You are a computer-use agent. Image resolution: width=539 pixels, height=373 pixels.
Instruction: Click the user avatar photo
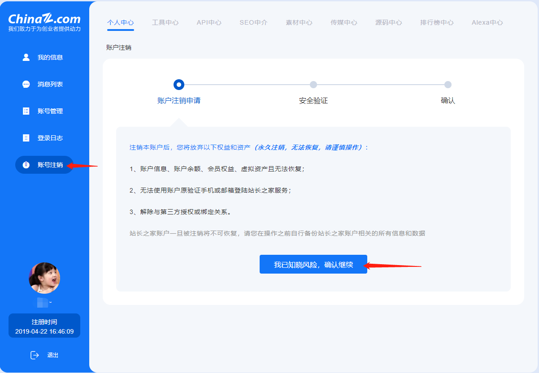44,278
